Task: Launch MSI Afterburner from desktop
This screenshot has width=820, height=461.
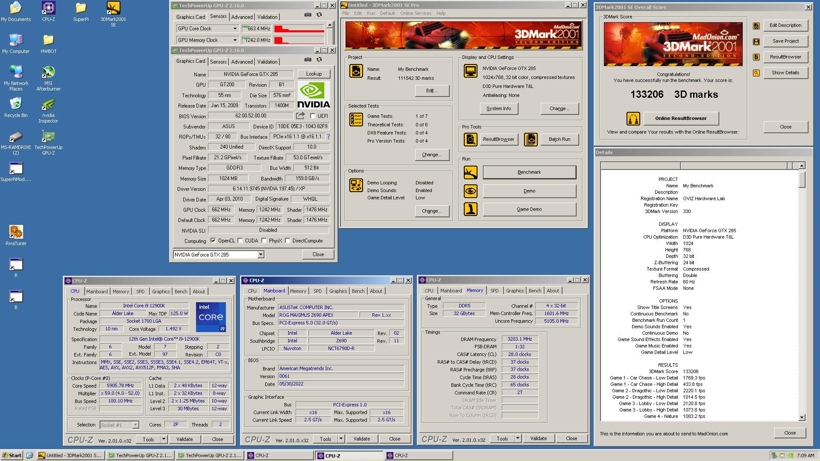Action: click(48, 78)
